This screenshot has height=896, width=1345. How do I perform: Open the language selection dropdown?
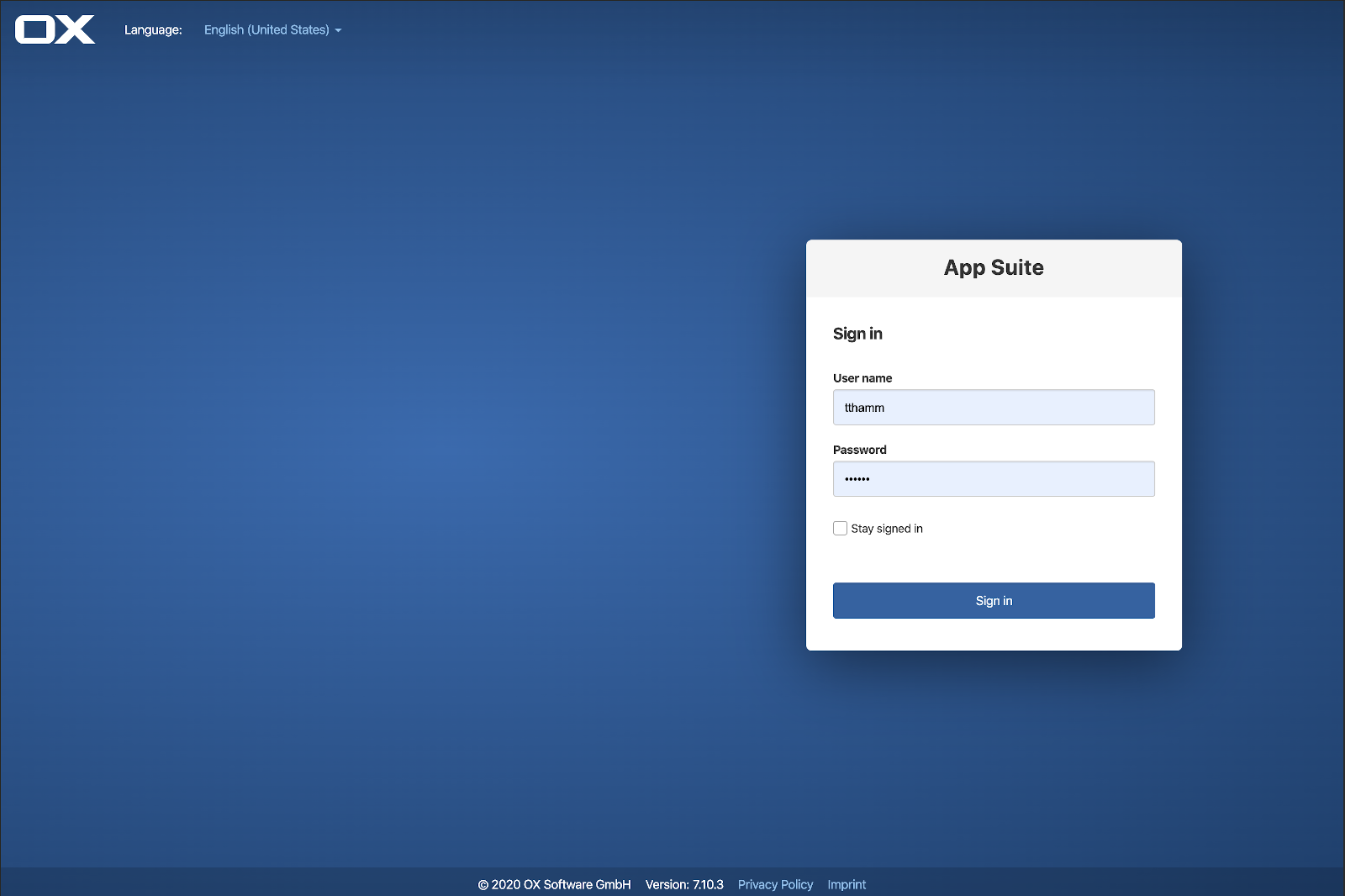(x=271, y=29)
